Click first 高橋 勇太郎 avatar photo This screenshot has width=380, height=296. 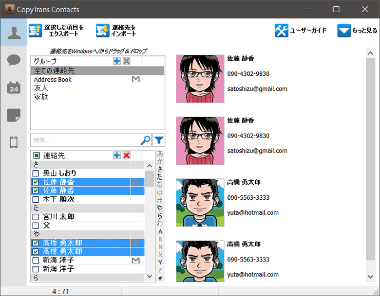pyautogui.click(x=200, y=203)
